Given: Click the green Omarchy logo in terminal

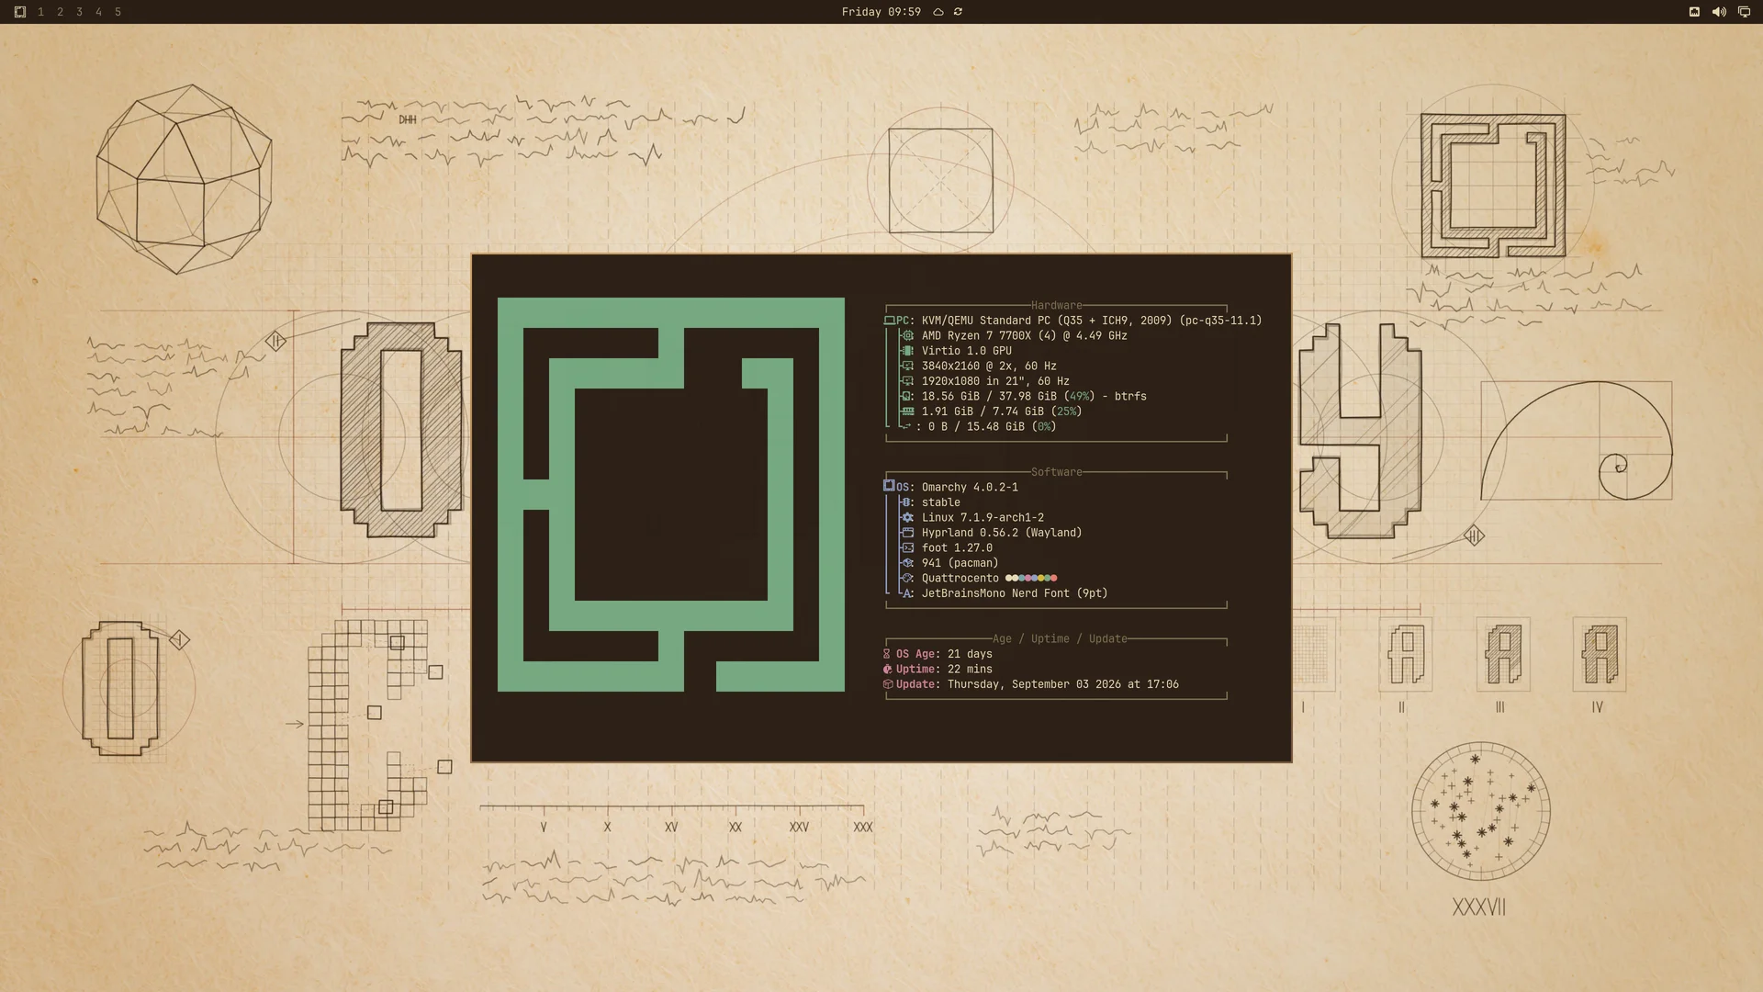Looking at the screenshot, I should click(671, 494).
